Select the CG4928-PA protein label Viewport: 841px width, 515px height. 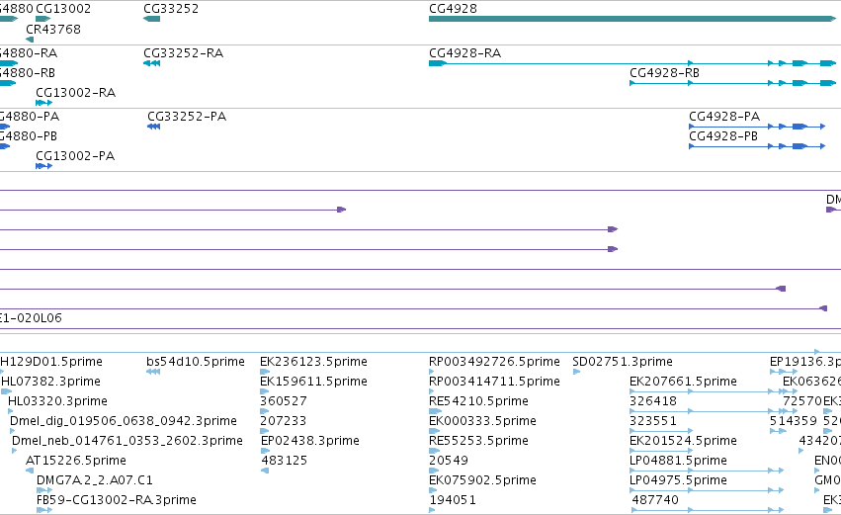724,117
